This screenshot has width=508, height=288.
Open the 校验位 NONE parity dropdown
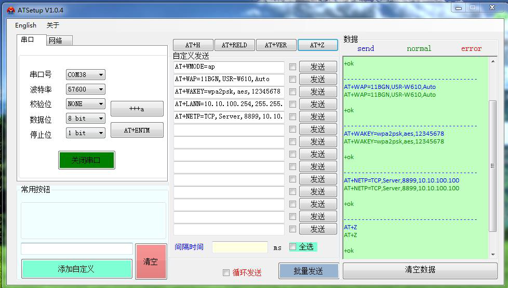point(86,104)
